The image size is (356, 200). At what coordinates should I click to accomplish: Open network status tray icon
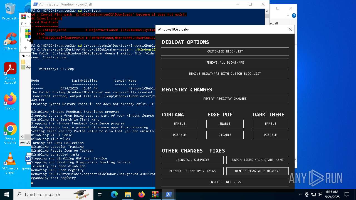coord(313,194)
